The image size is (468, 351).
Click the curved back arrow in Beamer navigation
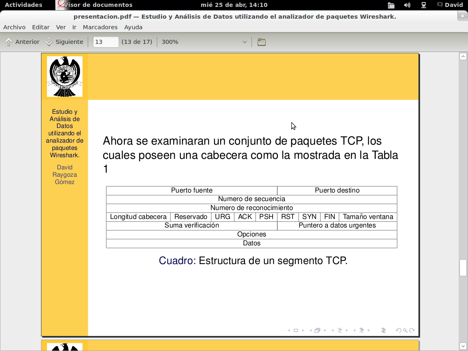pyautogui.click(x=399, y=330)
